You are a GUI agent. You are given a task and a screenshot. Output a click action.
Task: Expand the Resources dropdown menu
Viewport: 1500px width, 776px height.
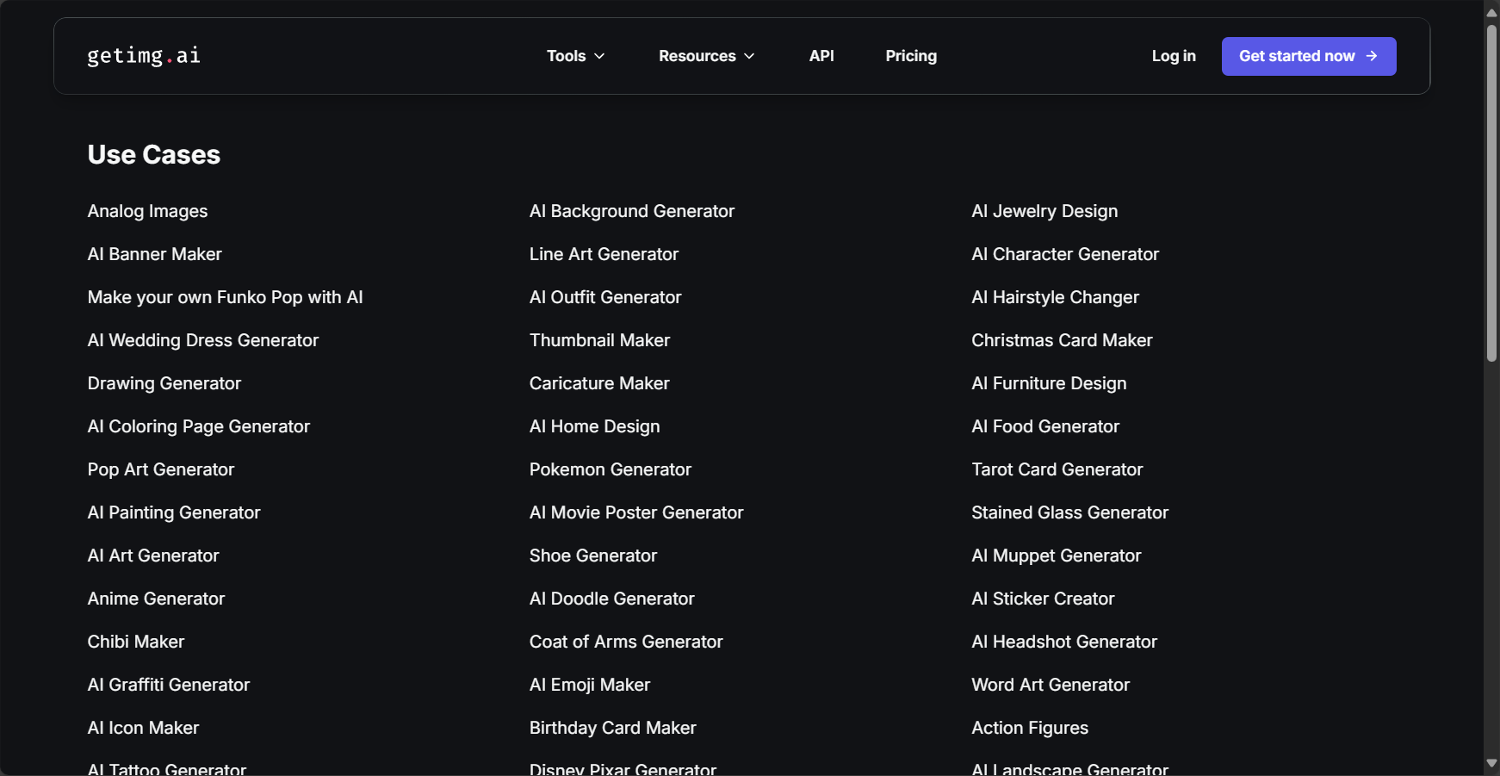pos(706,56)
